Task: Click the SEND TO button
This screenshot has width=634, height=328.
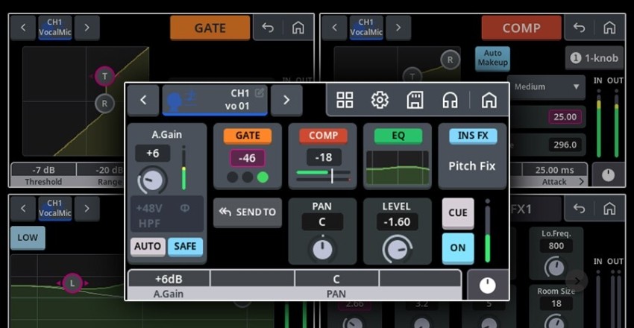Action: tap(247, 212)
